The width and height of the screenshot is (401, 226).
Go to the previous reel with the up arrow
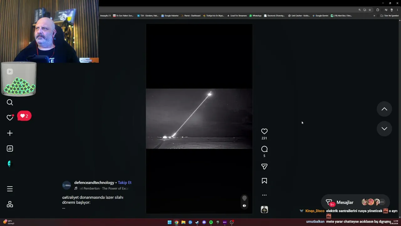tap(384, 109)
